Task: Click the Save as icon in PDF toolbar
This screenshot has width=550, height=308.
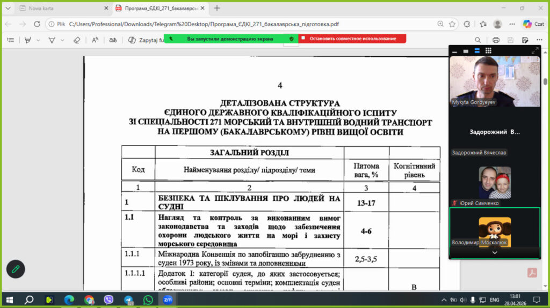Action: tap(525, 40)
